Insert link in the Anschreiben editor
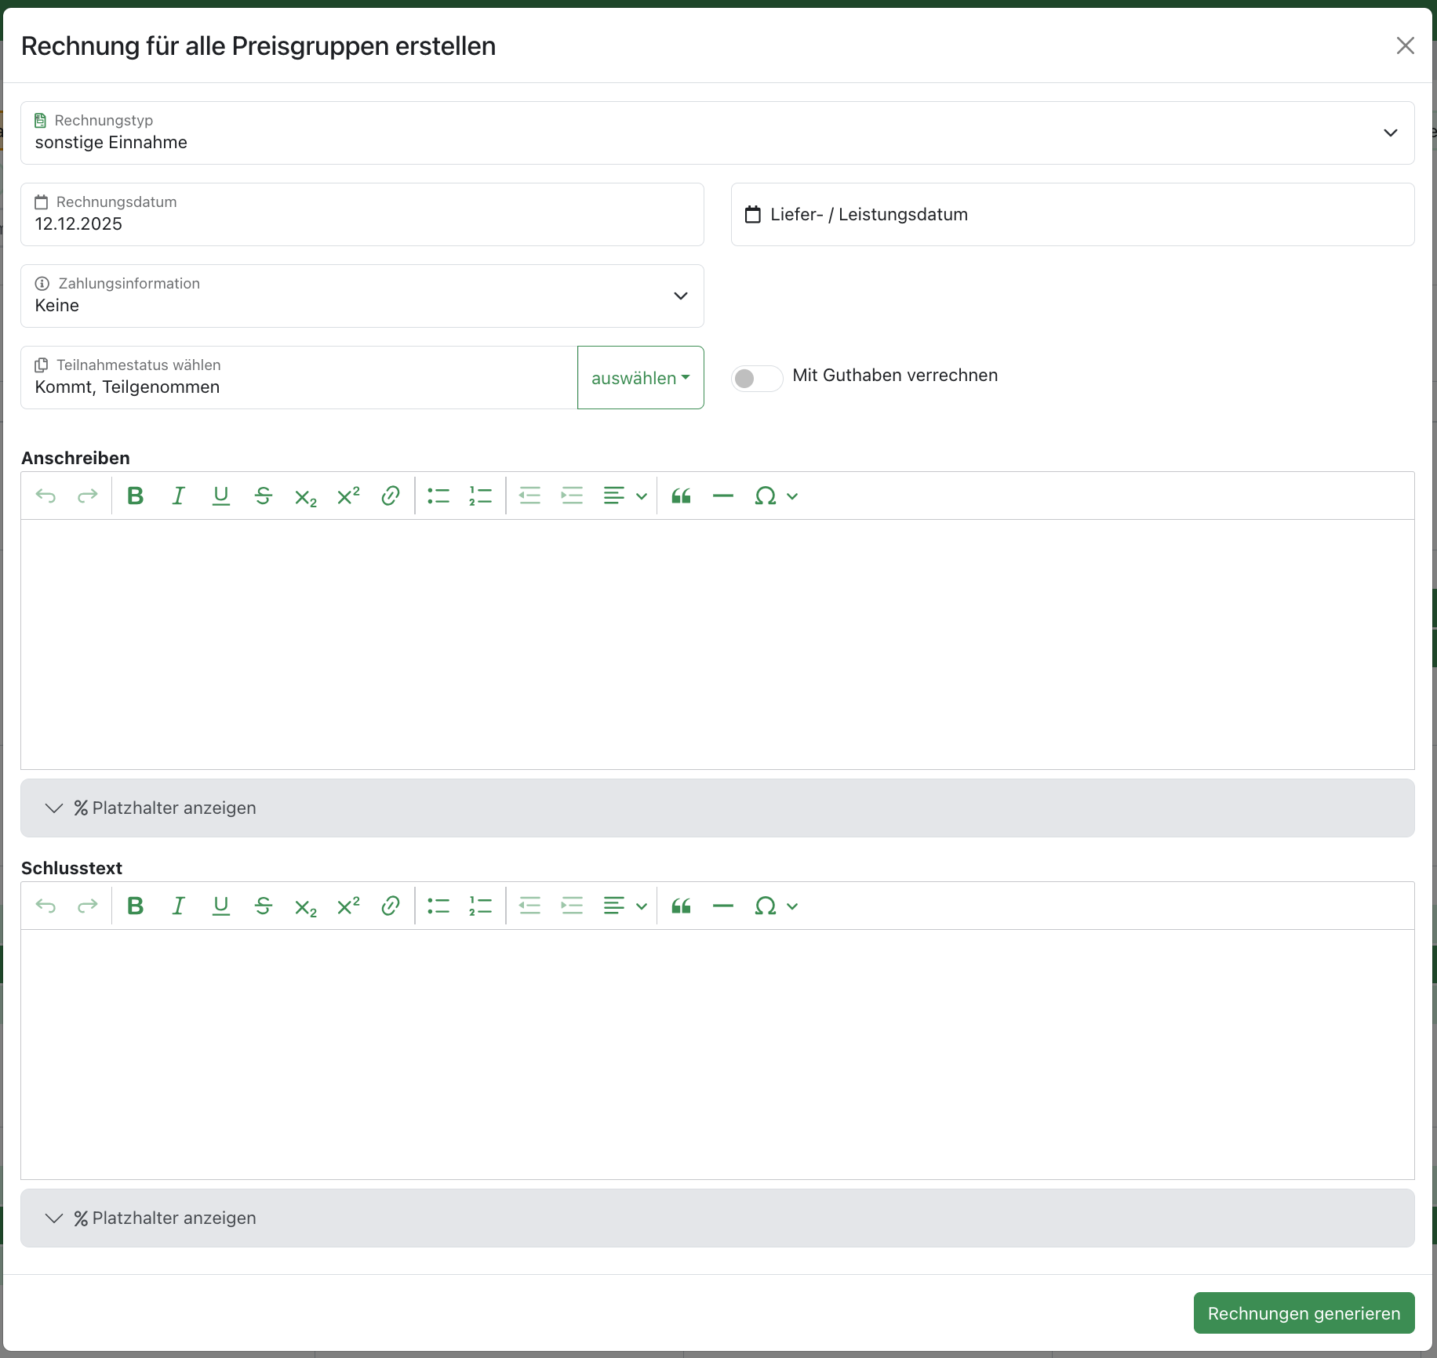 [391, 496]
